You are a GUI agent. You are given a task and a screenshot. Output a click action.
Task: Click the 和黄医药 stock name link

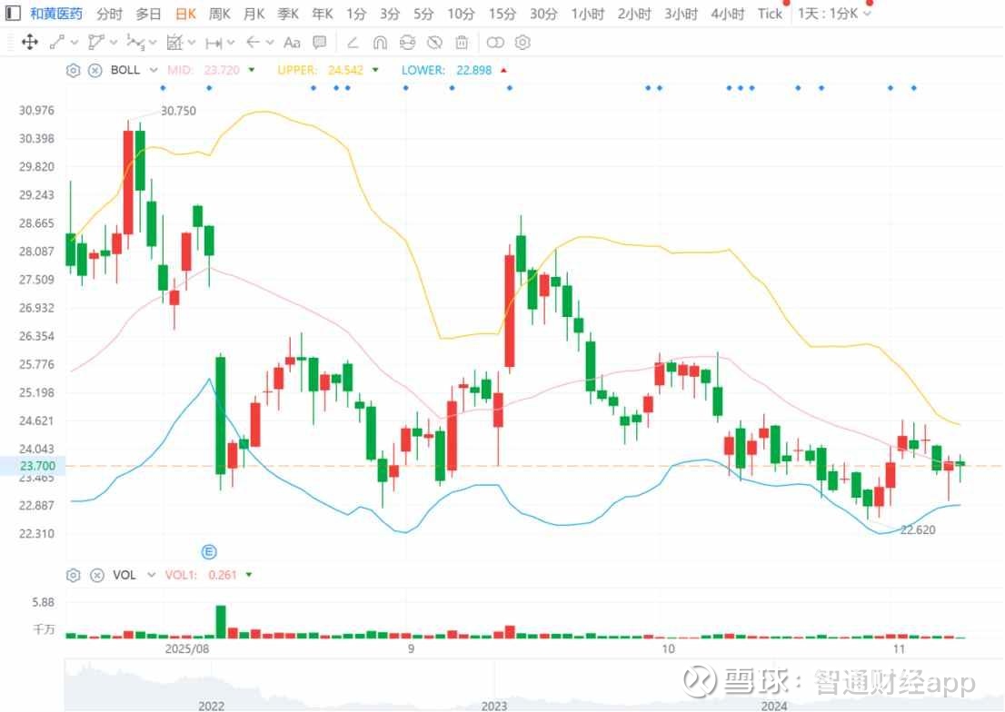(x=56, y=14)
